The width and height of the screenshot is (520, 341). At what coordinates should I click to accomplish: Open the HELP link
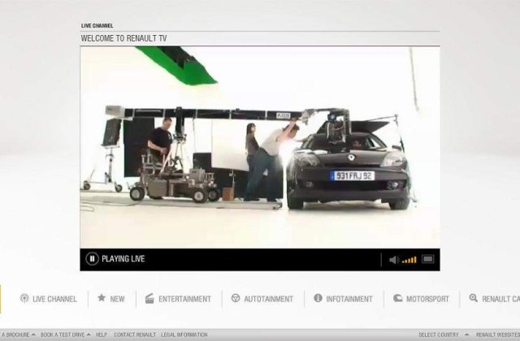coord(101,335)
